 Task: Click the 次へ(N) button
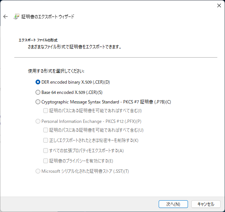click(x=173, y=204)
